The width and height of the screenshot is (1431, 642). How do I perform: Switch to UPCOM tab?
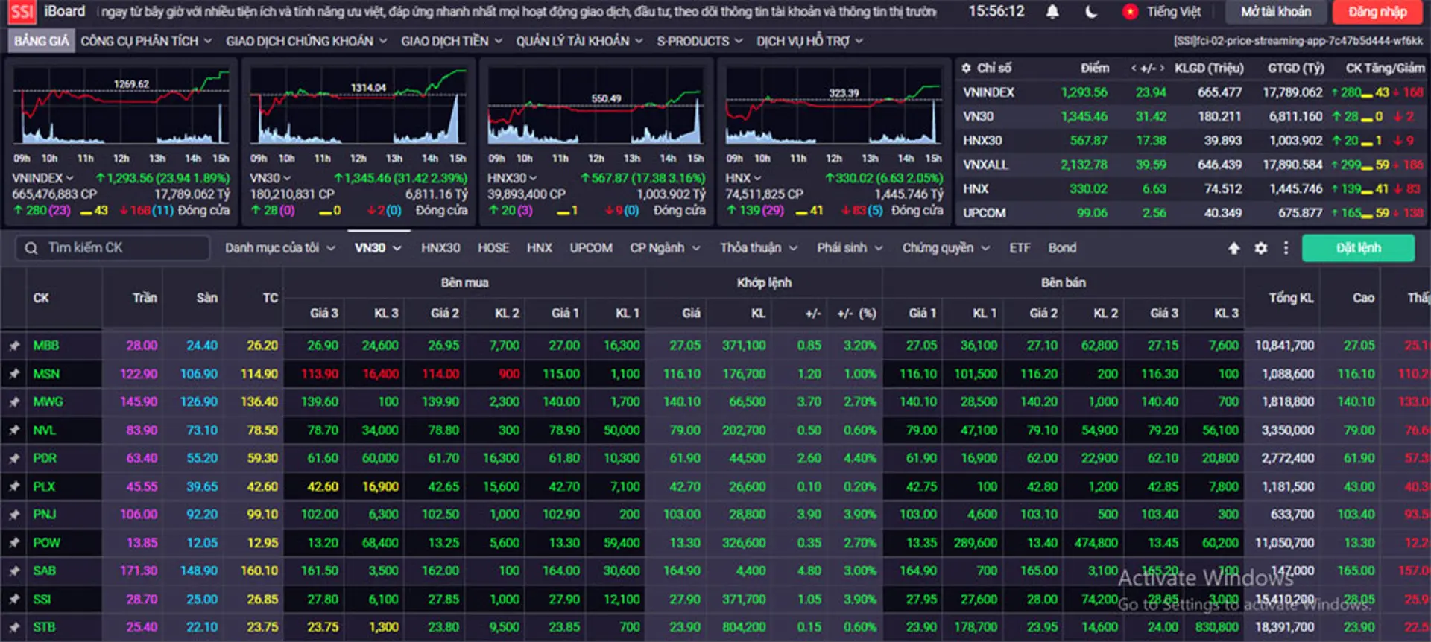pyautogui.click(x=591, y=248)
